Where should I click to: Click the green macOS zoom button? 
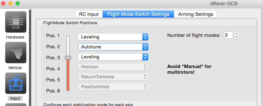click(18, 3)
